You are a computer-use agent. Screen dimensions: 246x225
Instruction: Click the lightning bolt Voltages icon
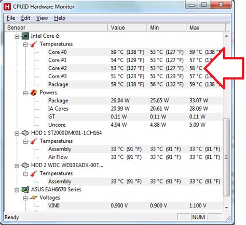[34, 198]
